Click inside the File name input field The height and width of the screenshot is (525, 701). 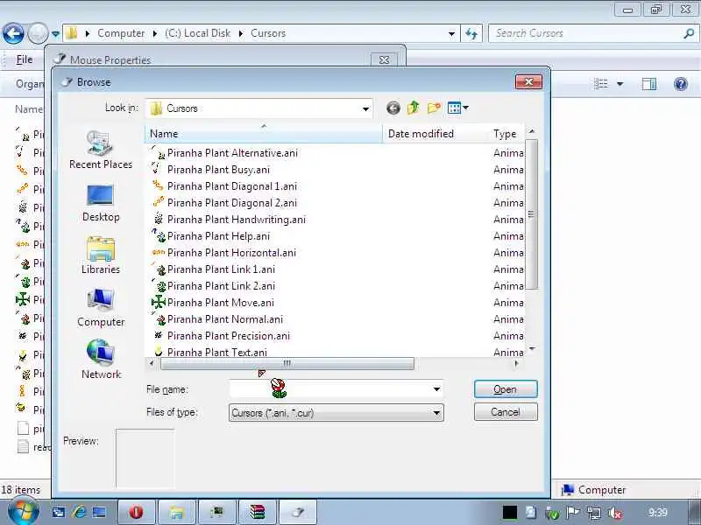330,389
